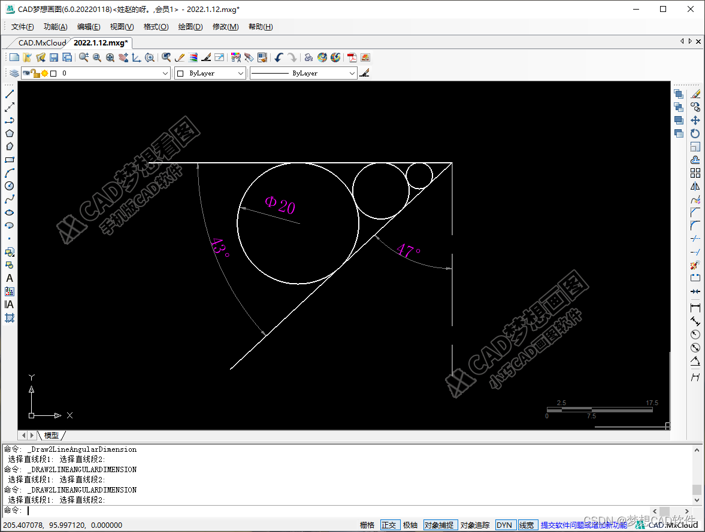The height and width of the screenshot is (532, 705).
Task: Open the 帮助(H) menu
Action: (x=261, y=27)
